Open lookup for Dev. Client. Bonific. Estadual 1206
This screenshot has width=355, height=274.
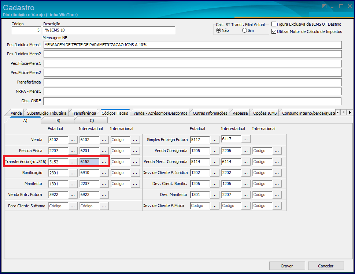point(214,184)
